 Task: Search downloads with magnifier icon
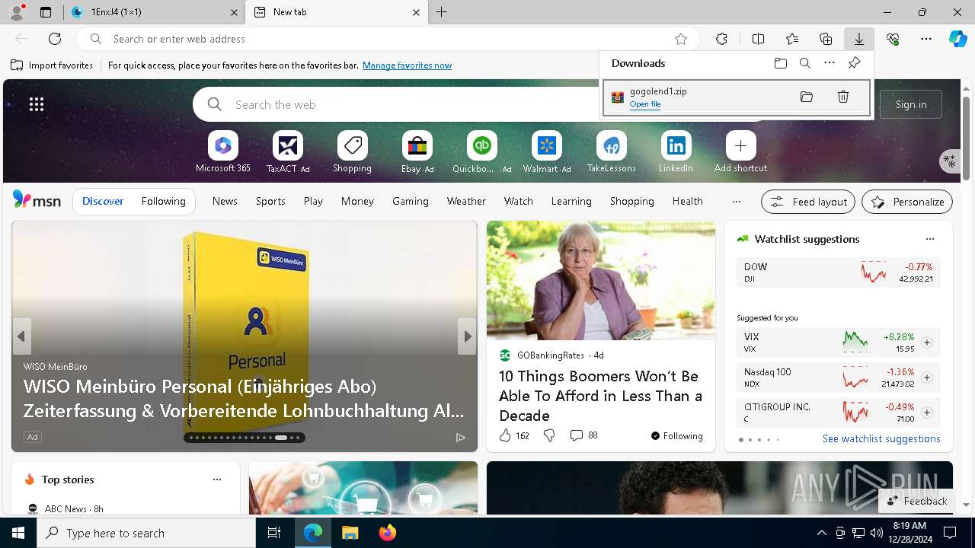805,63
